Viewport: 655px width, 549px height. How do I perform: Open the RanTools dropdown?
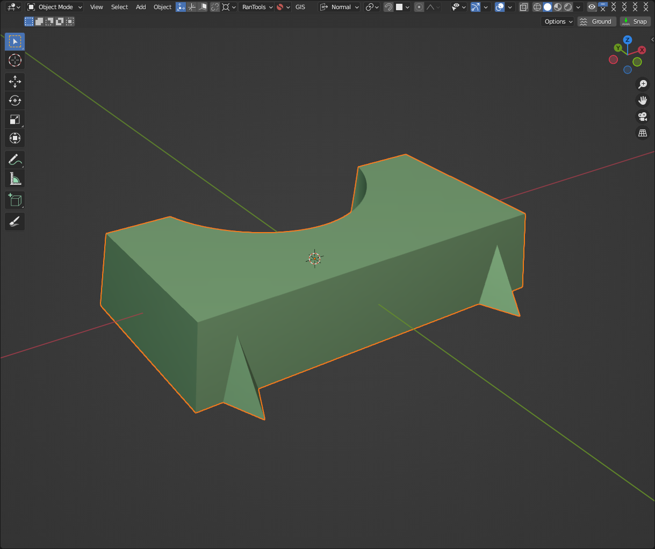click(x=256, y=7)
